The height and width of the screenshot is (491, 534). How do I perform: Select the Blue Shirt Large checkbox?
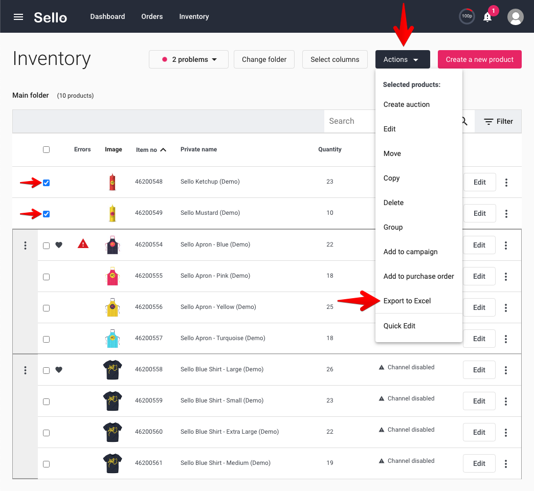pos(47,370)
